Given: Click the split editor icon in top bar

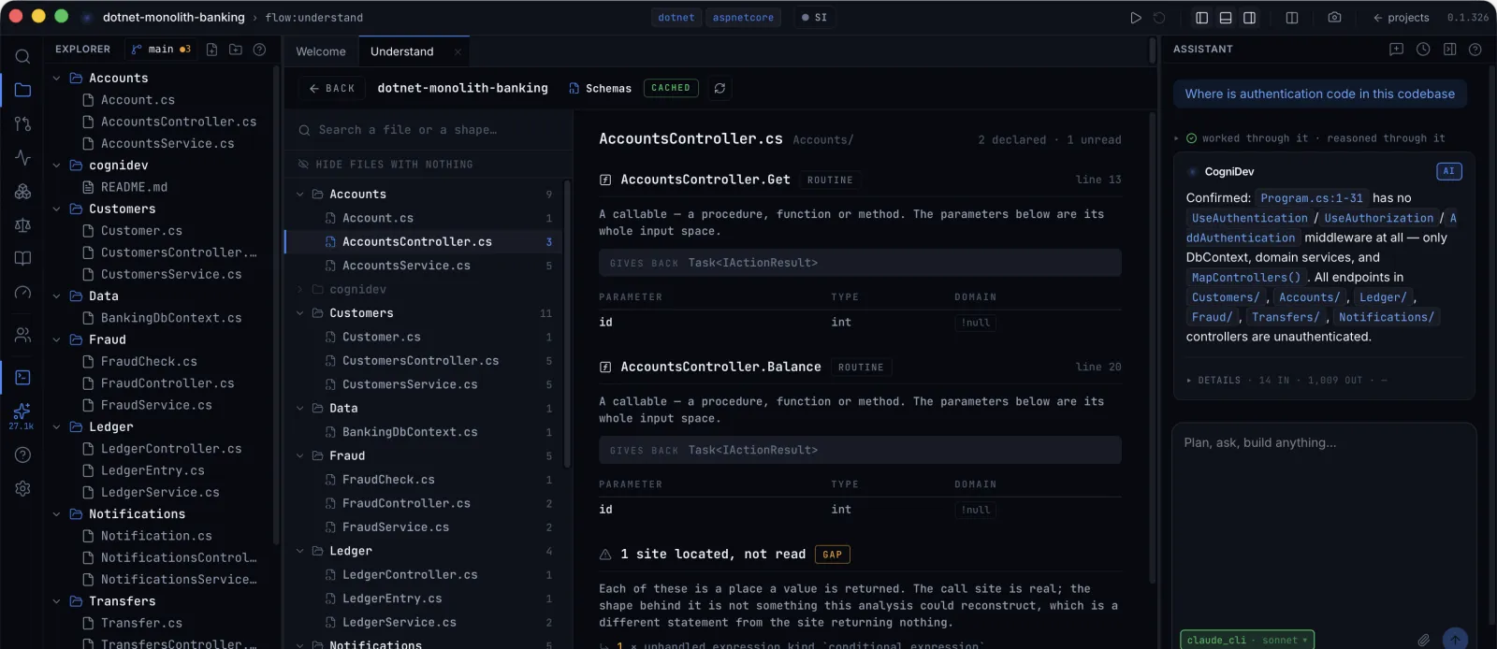Looking at the screenshot, I should click(1292, 18).
